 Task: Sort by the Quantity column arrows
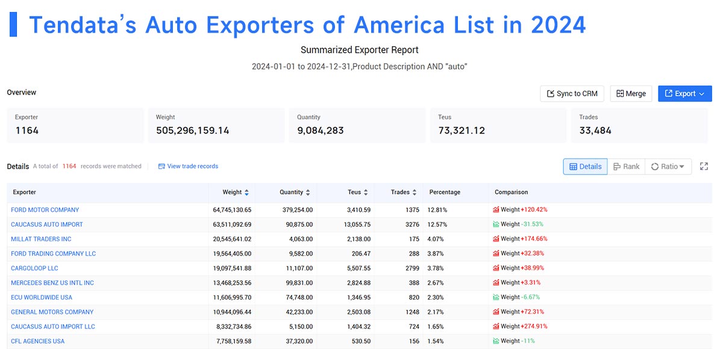point(308,193)
